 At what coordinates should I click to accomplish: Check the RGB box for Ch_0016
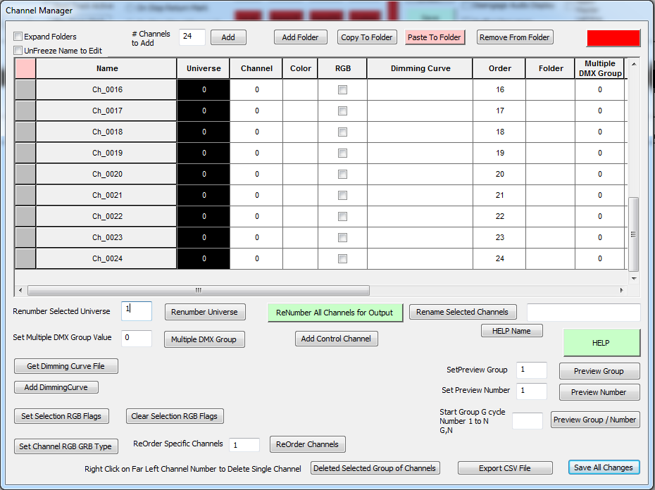point(342,90)
